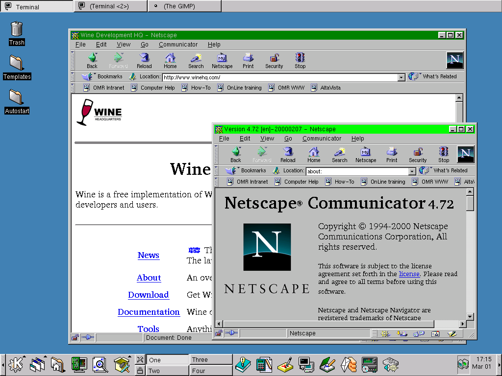Open the Address Book from the component bar

[435, 333]
